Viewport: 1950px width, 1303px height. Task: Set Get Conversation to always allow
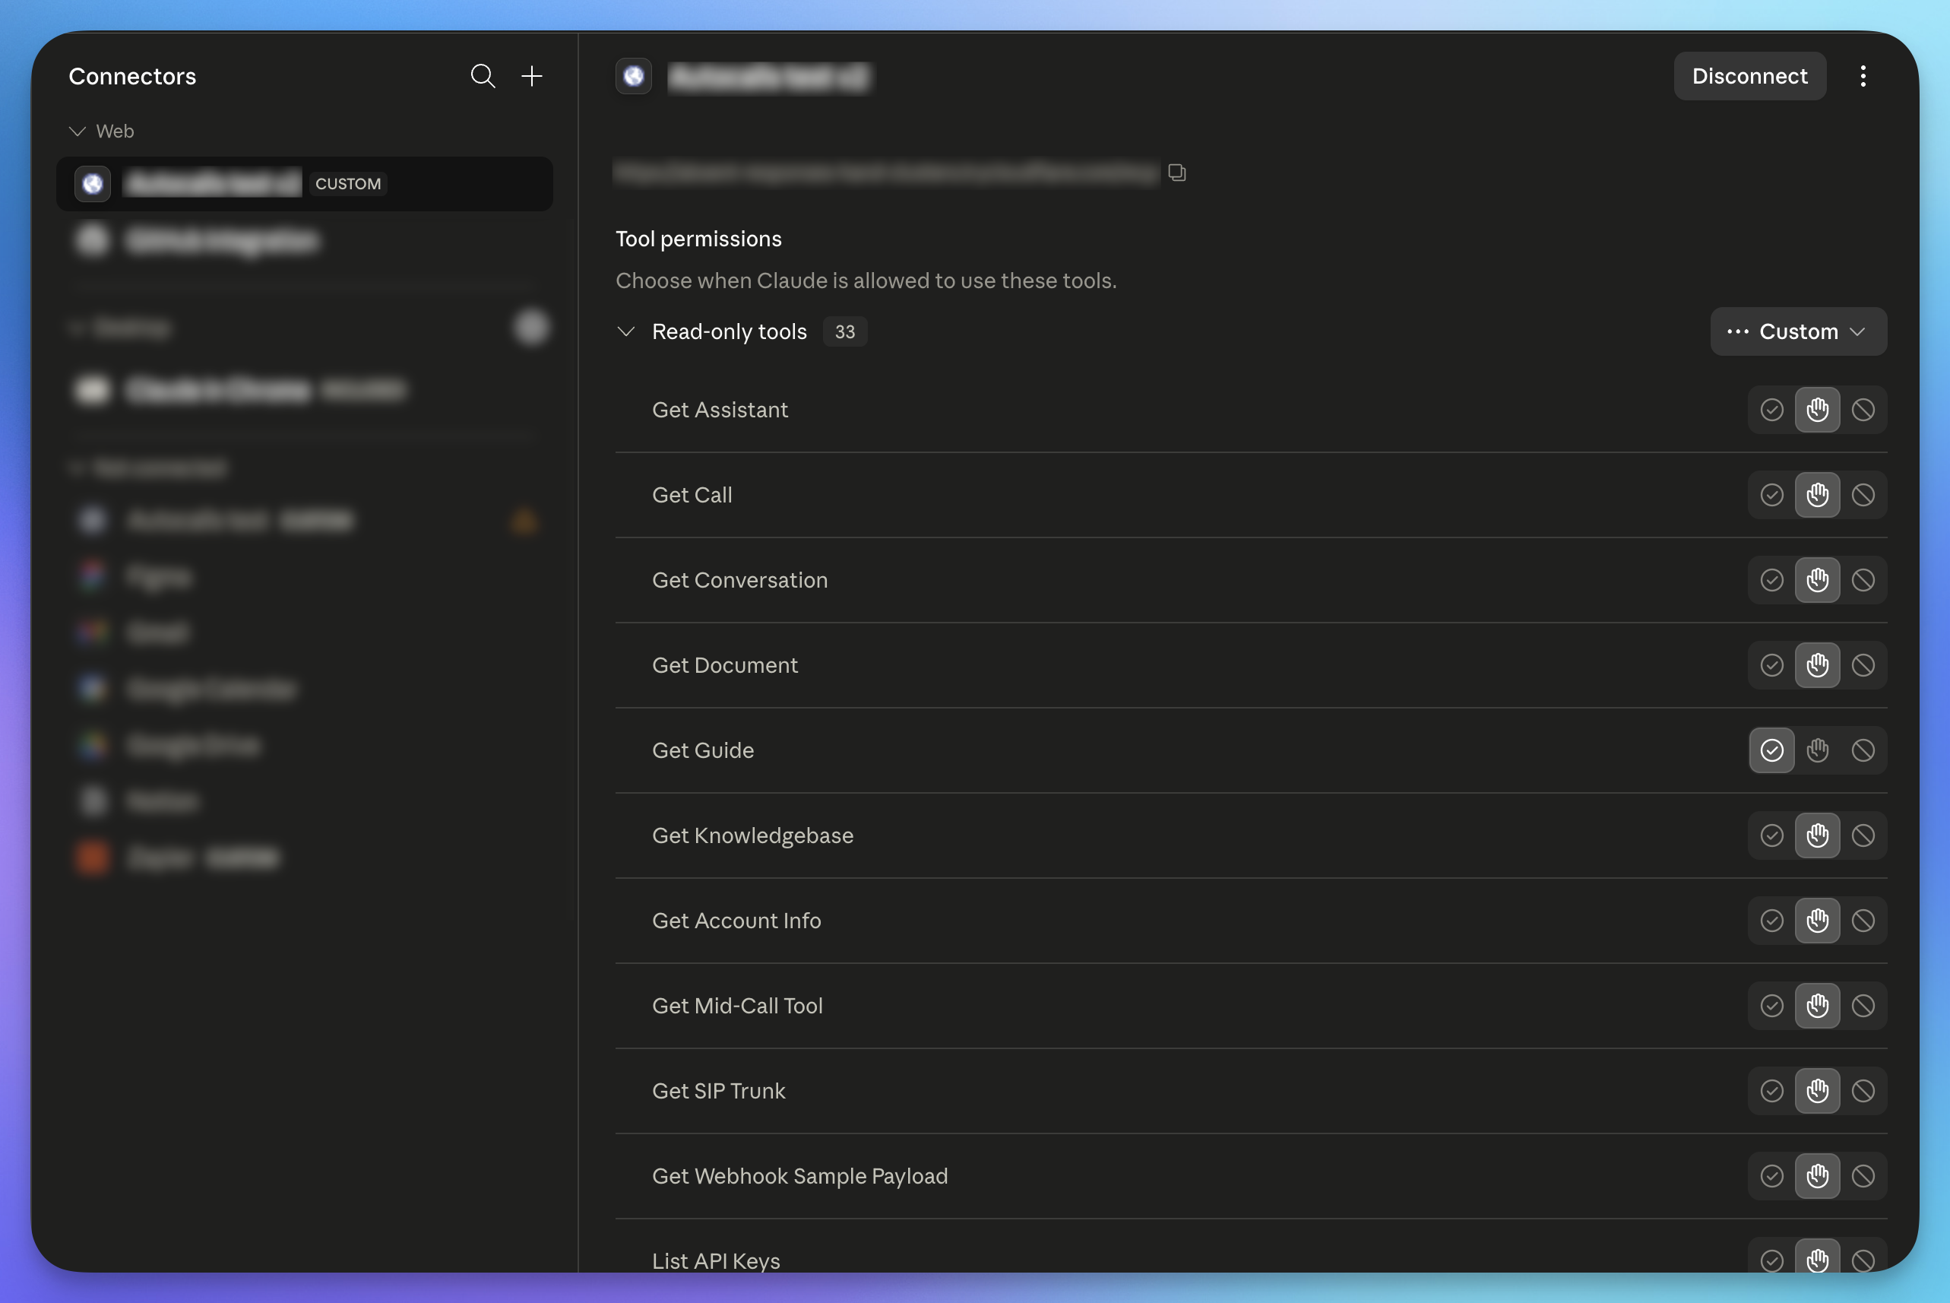1771,580
